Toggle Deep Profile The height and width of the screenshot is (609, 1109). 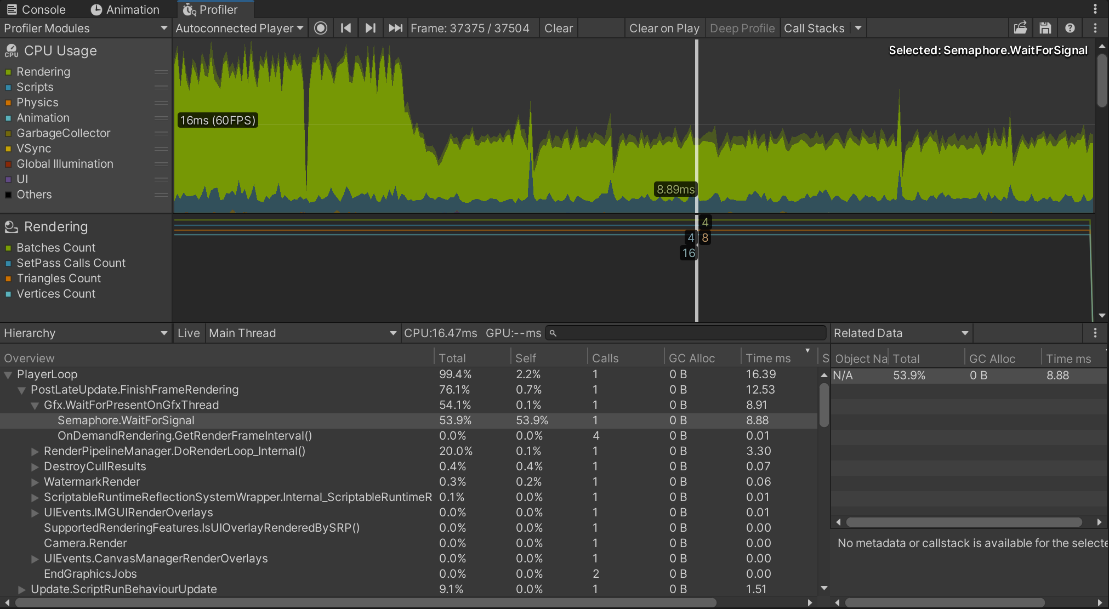(742, 28)
